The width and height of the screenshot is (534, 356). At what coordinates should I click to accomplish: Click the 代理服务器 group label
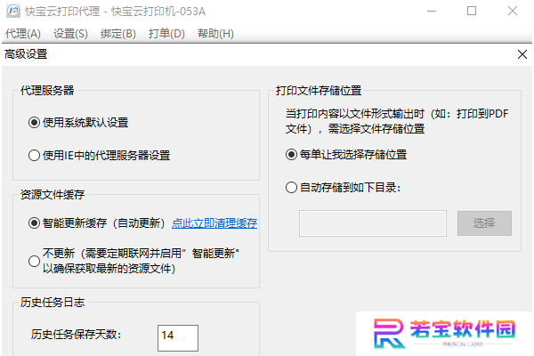pyautogui.click(x=47, y=90)
